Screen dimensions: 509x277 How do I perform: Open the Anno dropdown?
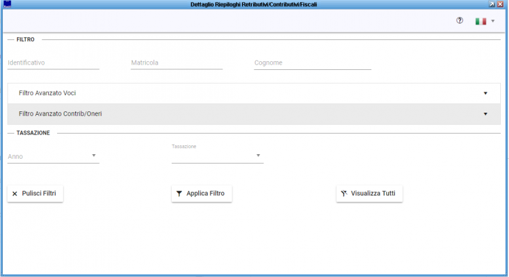click(53, 156)
